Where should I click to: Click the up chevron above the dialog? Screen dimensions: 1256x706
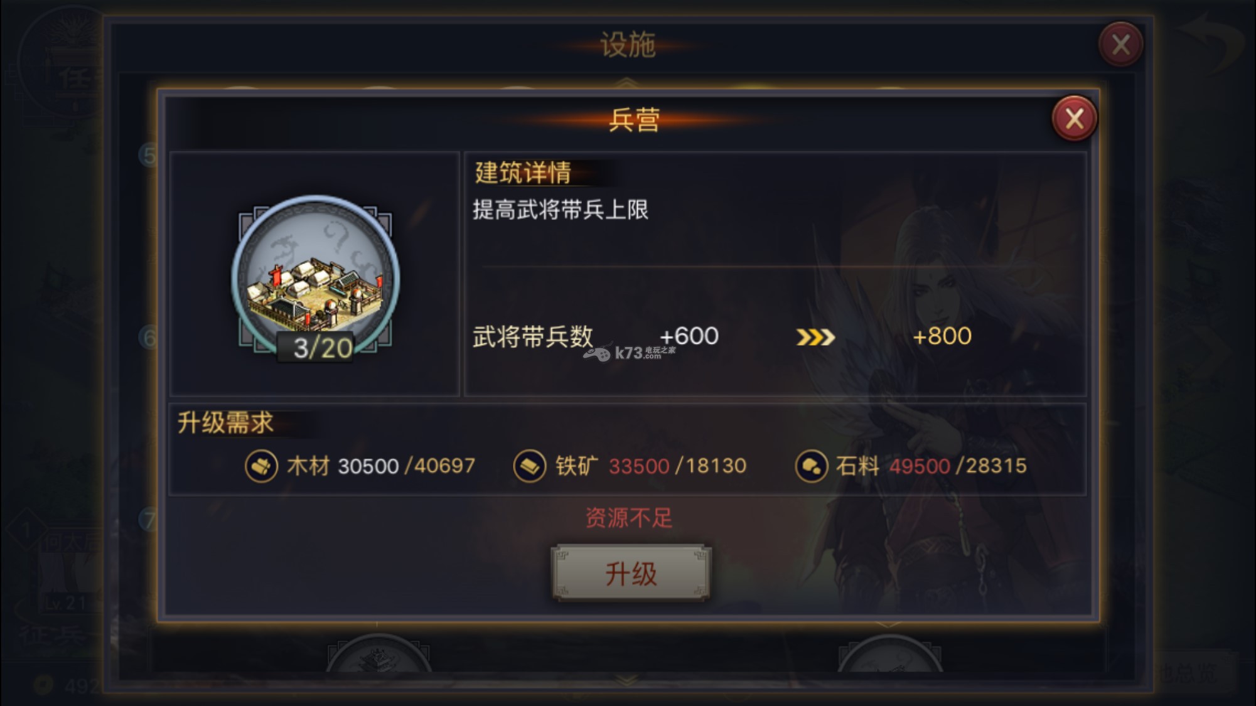(x=627, y=82)
